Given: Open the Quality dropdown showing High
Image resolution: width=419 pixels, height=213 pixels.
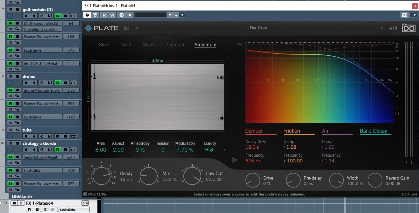Looking at the screenshot, I should tap(215, 150).
